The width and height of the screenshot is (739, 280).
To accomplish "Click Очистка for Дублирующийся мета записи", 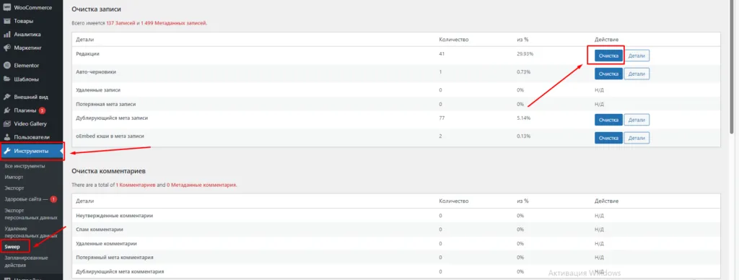I will click(x=608, y=120).
